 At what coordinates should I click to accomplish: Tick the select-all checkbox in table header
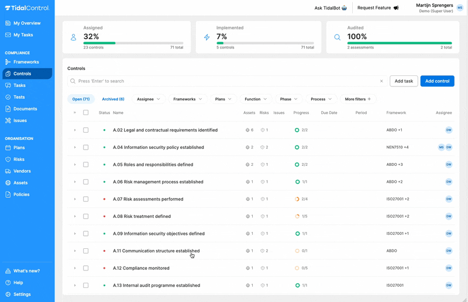pyautogui.click(x=85, y=113)
